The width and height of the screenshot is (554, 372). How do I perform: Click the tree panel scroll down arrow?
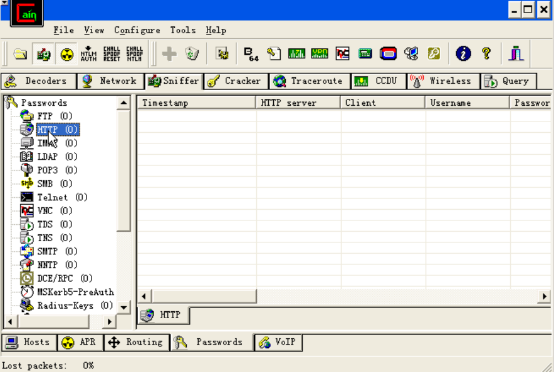click(x=123, y=307)
